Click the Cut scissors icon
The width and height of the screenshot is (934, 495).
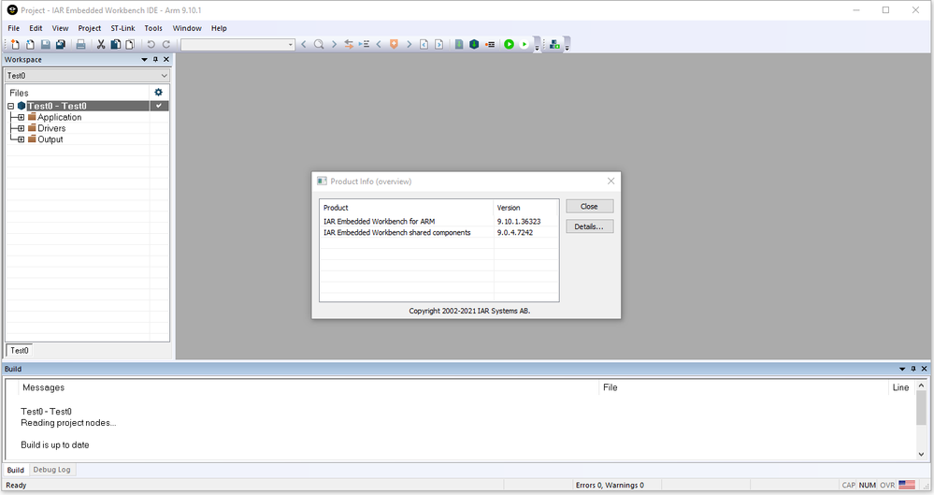click(x=101, y=44)
